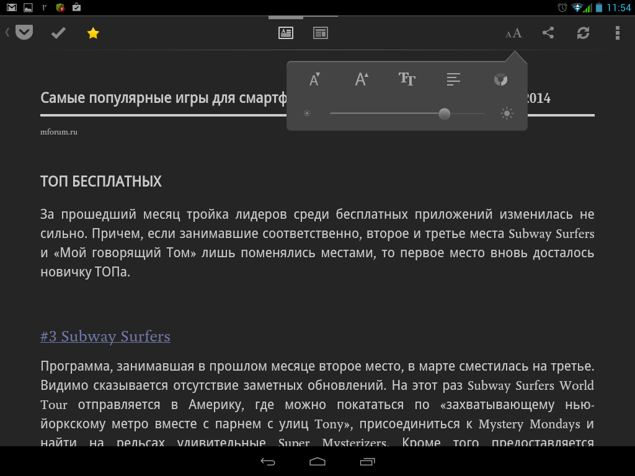Archive article with the checkmark icon
Image resolution: width=635 pixels, height=476 pixels.
tap(58, 33)
